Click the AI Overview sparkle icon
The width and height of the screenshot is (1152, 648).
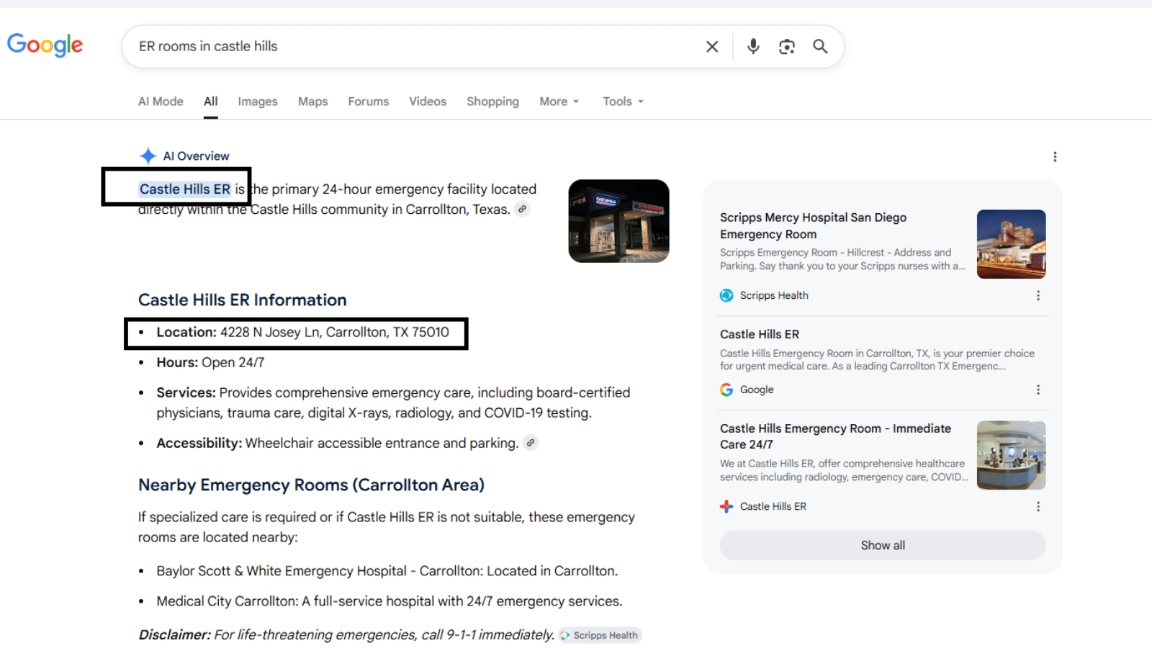pyautogui.click(x=148, y=156)
